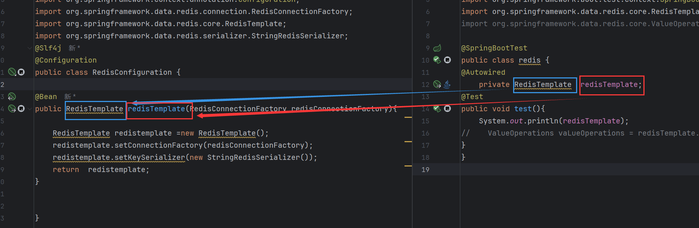Fold the redisTemplate bean method body

pos(29,109)
